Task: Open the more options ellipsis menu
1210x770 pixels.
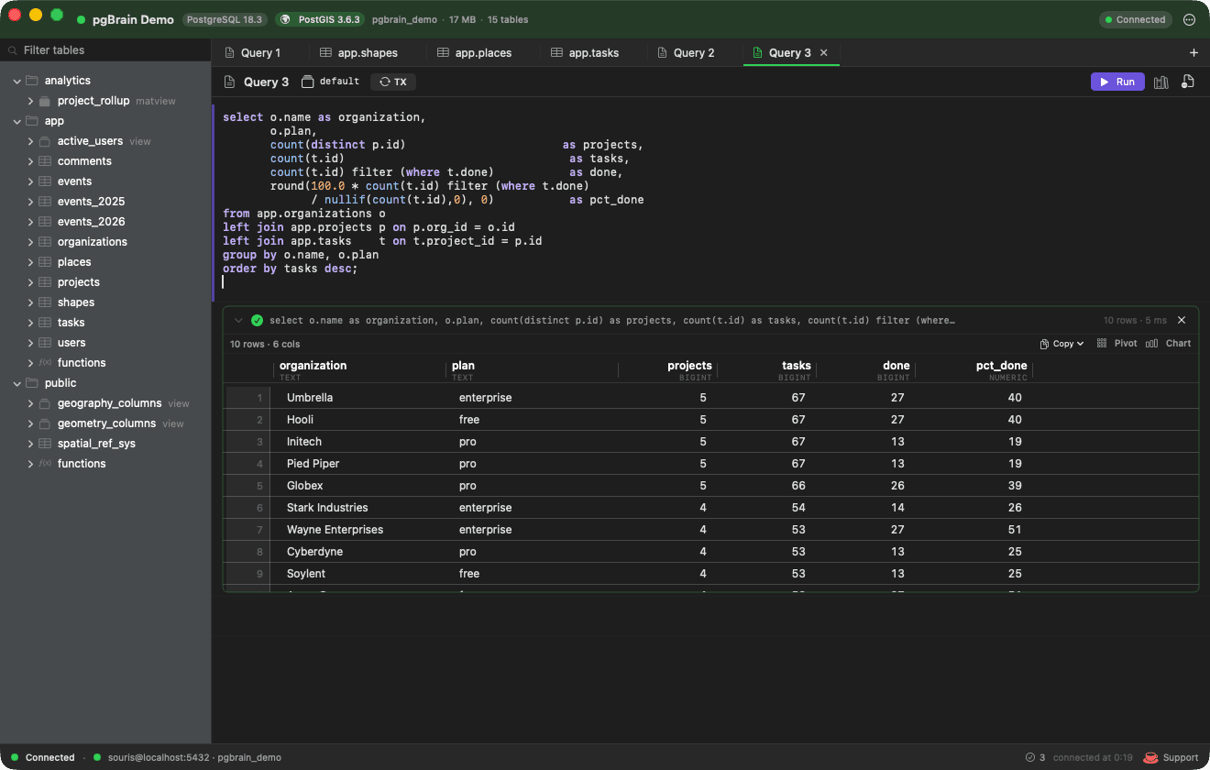Action: [x=1190, y=19]
